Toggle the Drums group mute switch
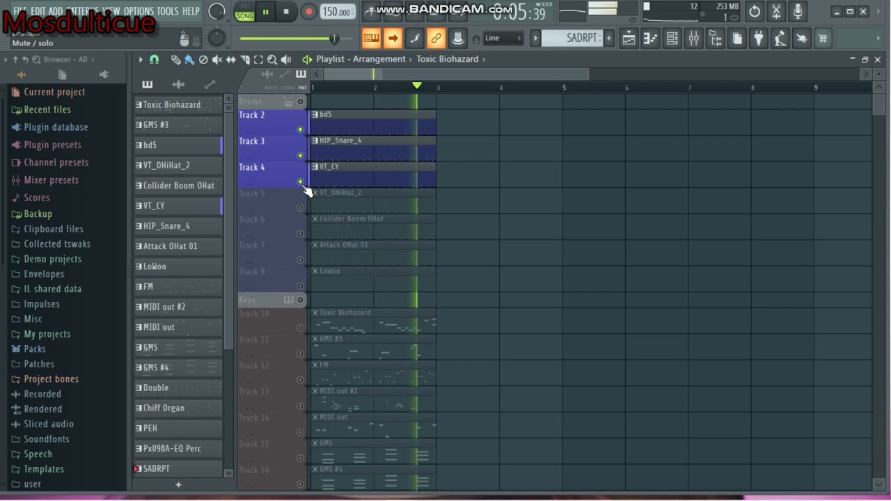Screen dimensions: 891x501 300,102
